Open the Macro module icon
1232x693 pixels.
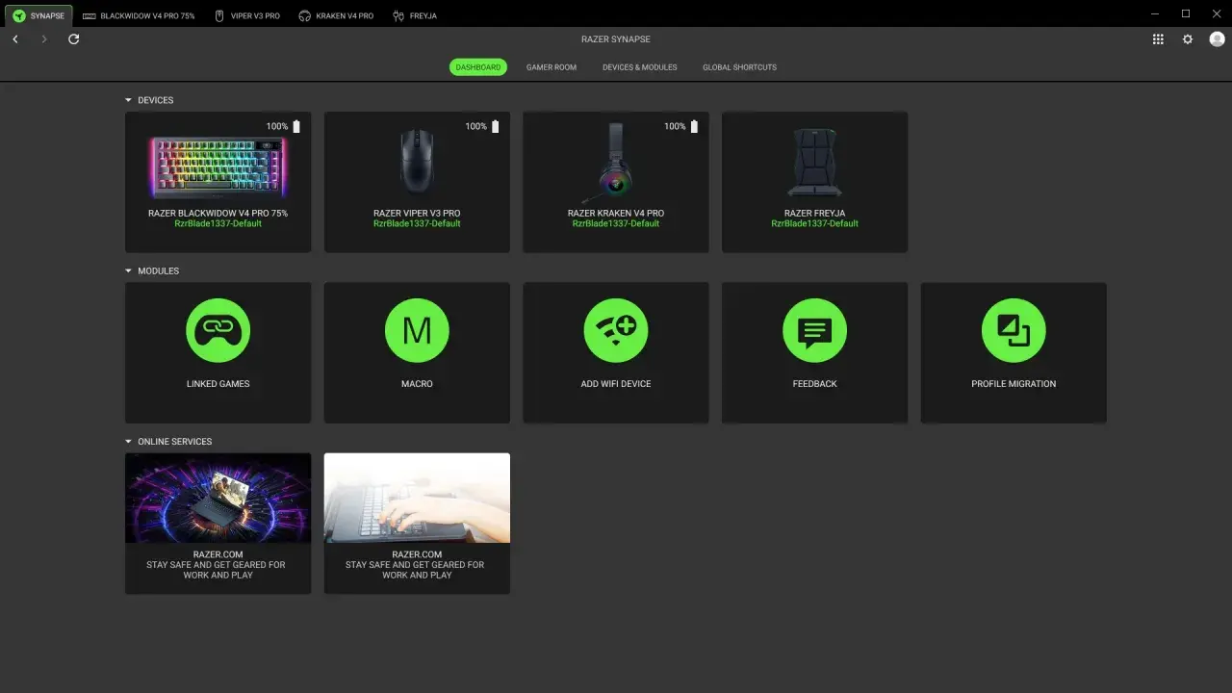tap(417, 331)
